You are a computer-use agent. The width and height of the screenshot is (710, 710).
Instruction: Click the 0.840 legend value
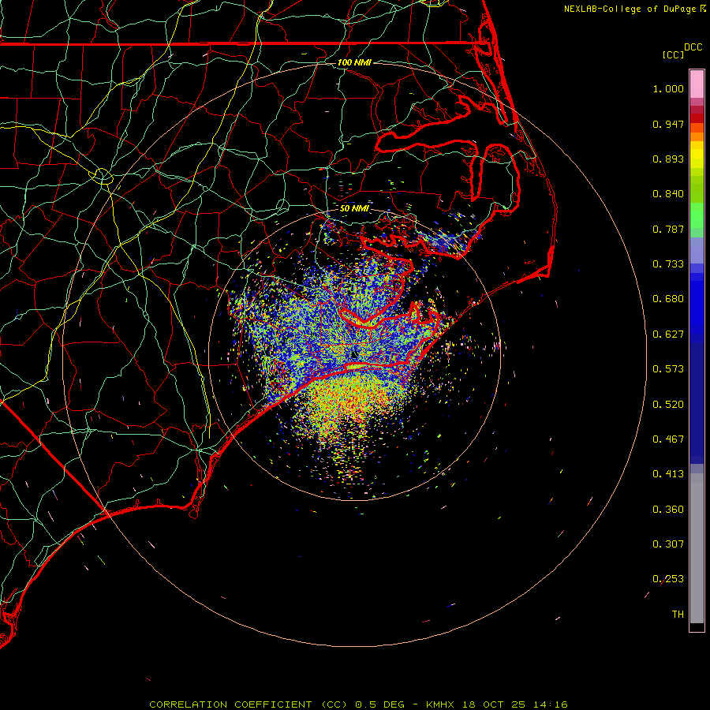pyautogui.click(x=668, y=194)
